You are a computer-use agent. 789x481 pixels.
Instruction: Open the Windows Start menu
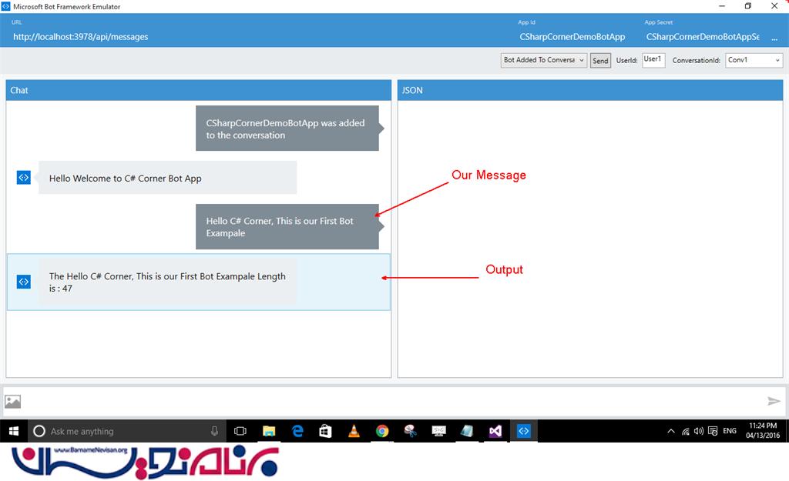[14, 431]
